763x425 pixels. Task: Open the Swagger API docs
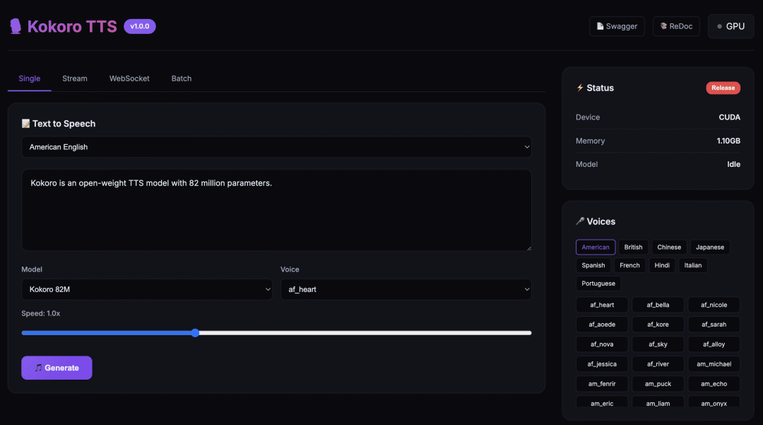tap(617, 26)
